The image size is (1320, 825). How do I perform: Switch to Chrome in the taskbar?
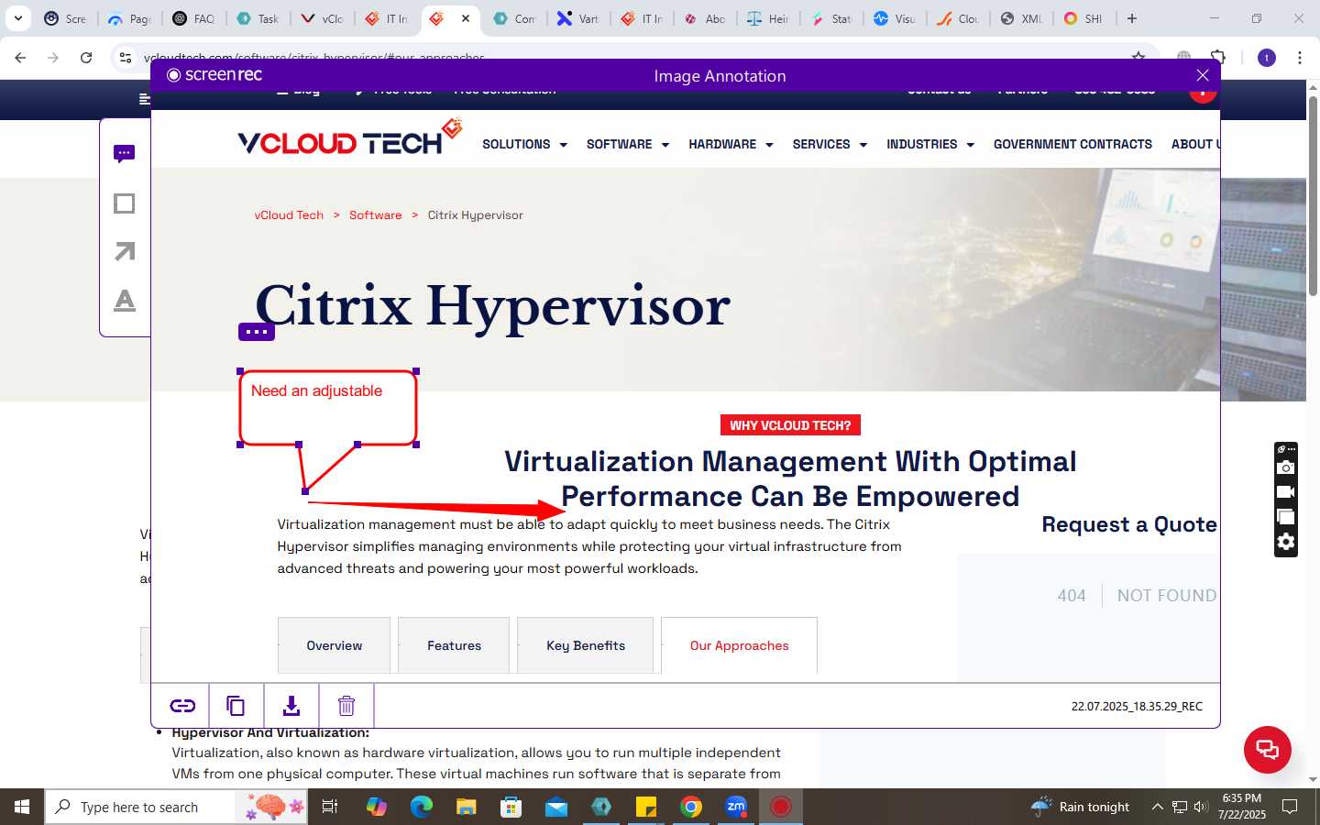pyautogui.click(x=691, y=807)
